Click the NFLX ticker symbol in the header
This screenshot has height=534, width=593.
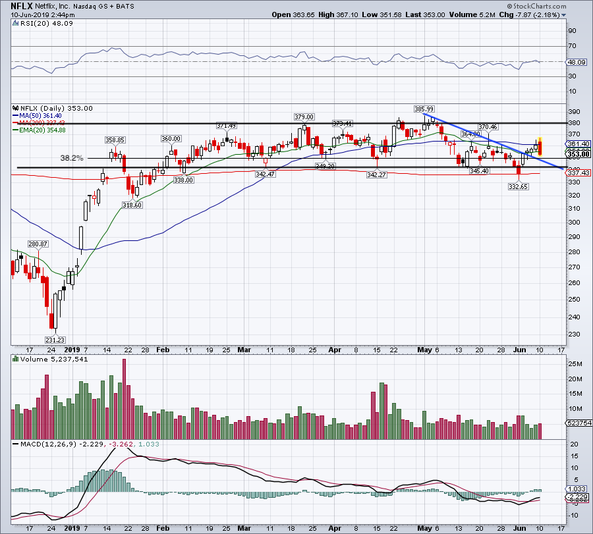[x=22, y=6]
